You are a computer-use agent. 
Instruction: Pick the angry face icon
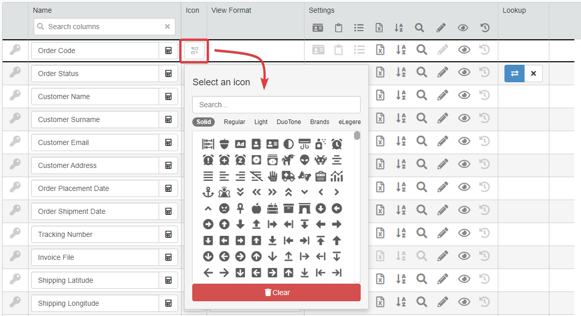click(224, 208)
